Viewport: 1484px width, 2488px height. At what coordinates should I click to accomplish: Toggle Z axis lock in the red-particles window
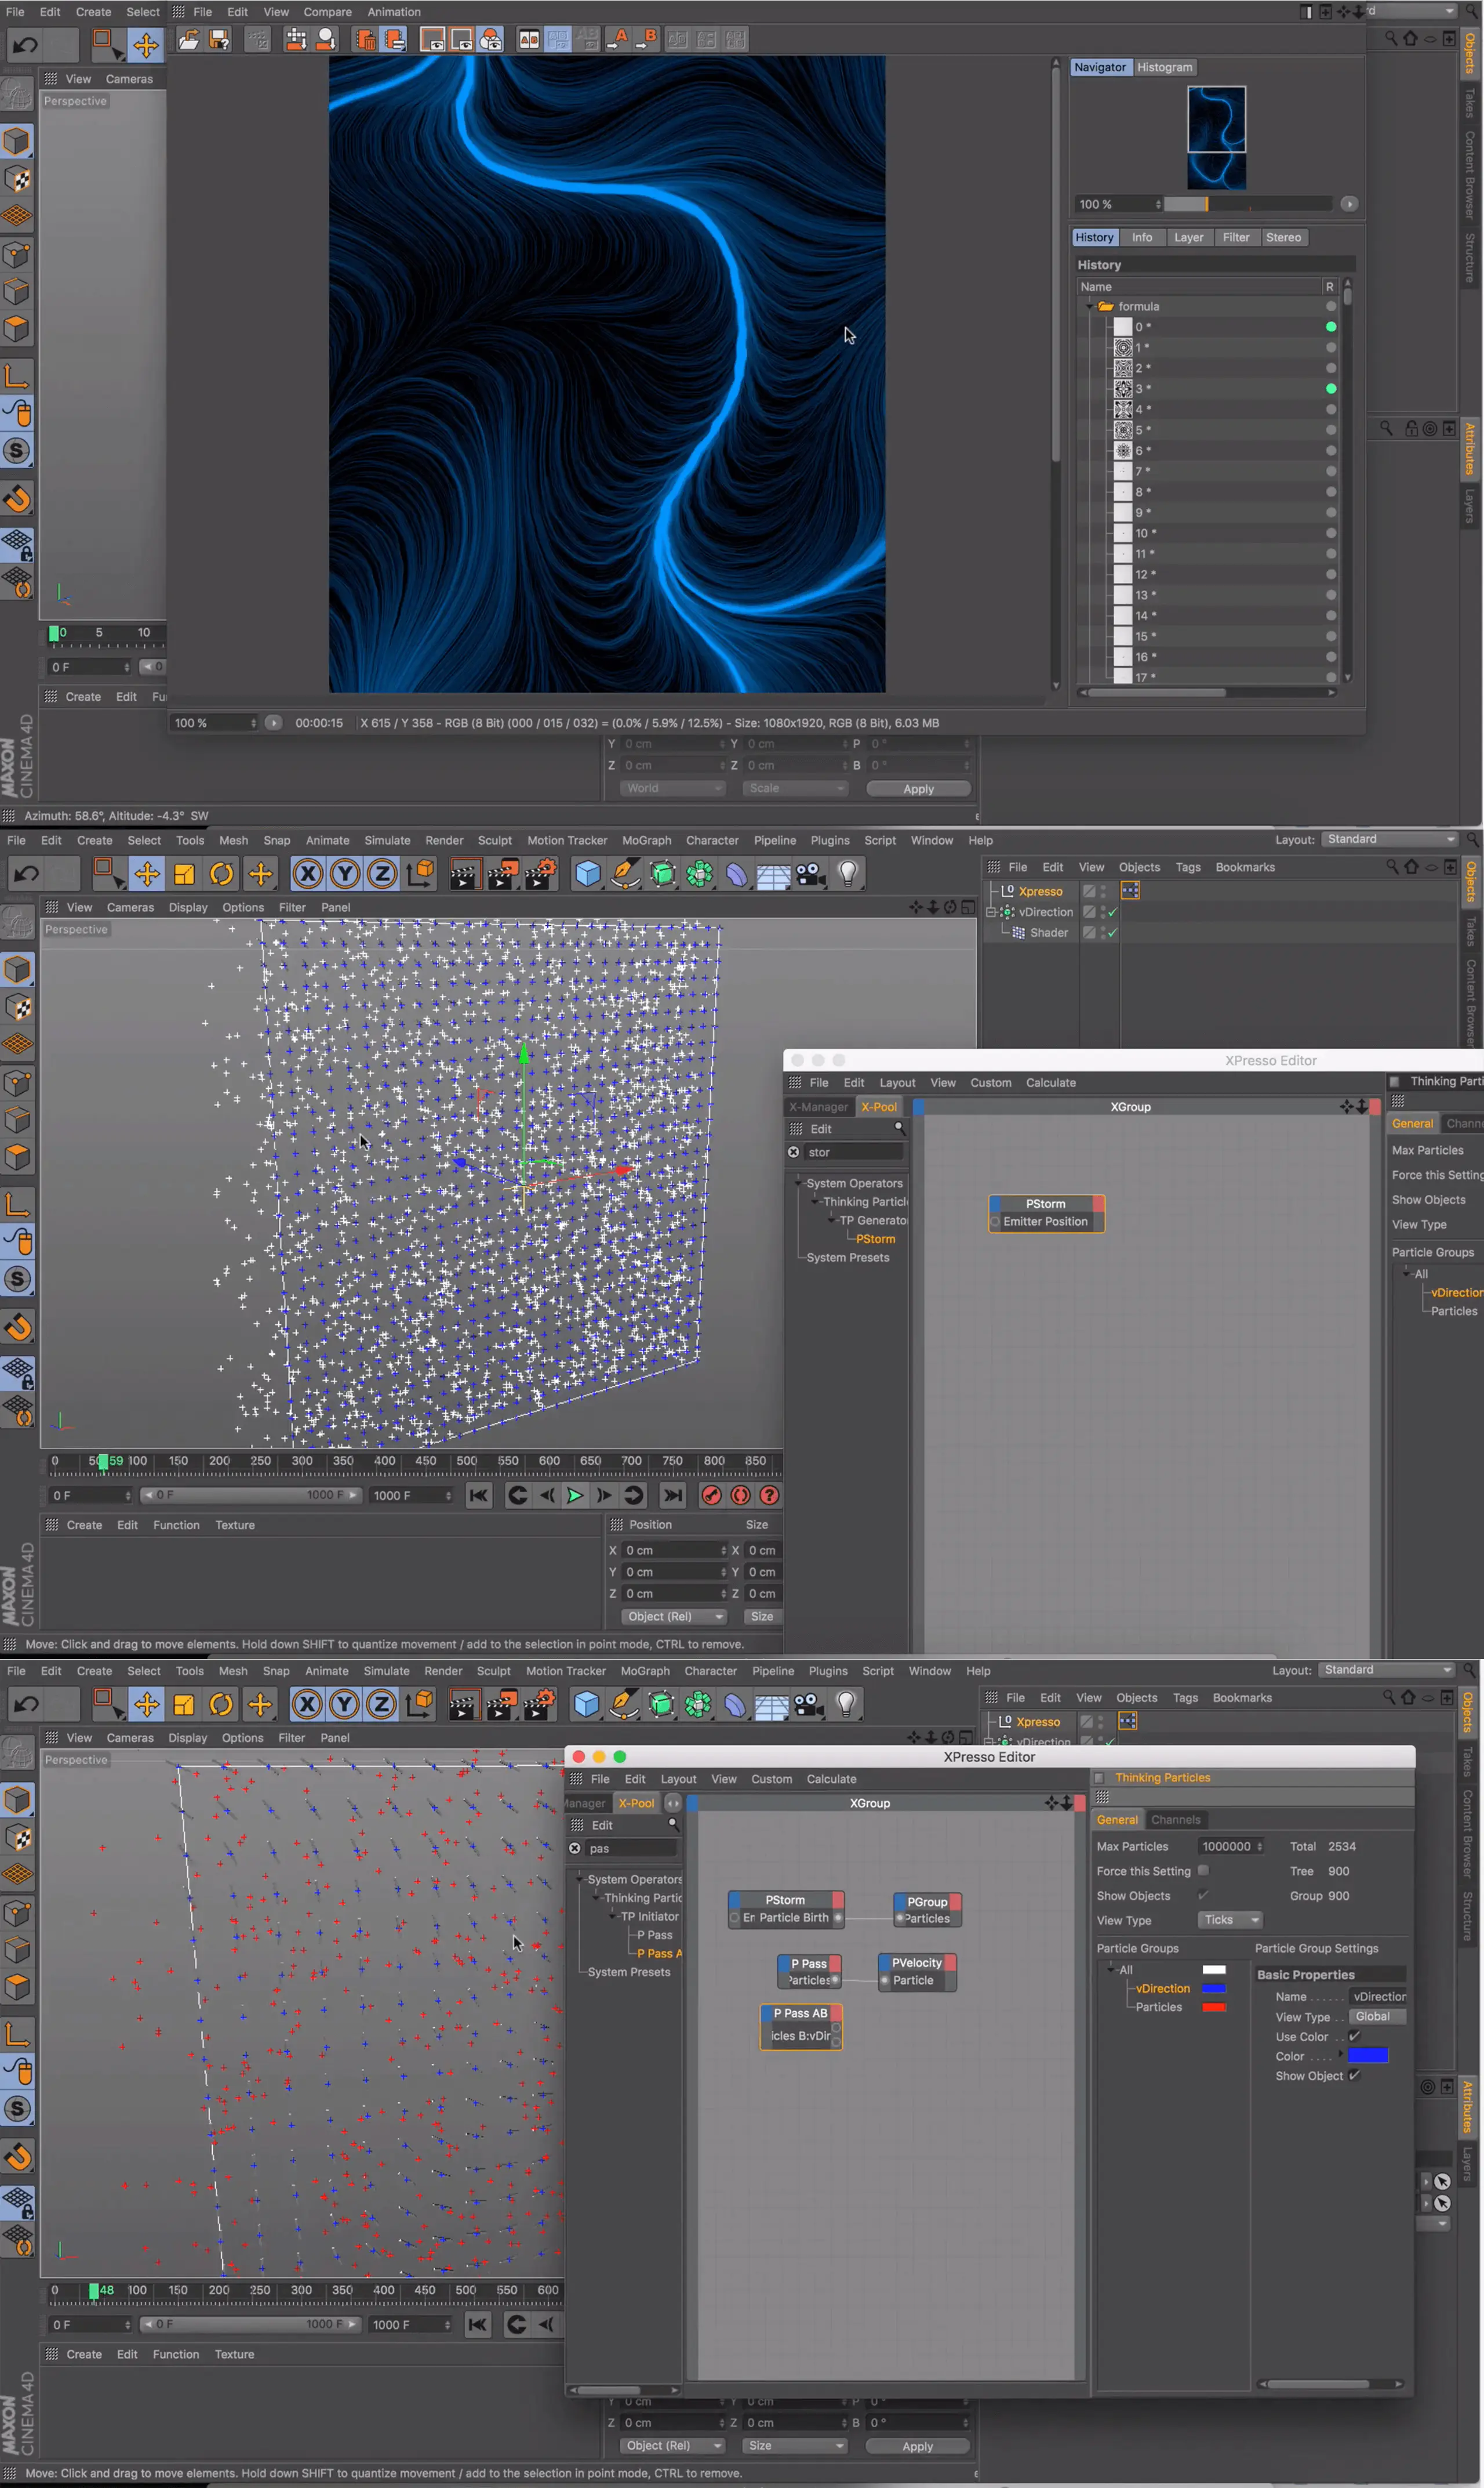tap(381, 1705)
